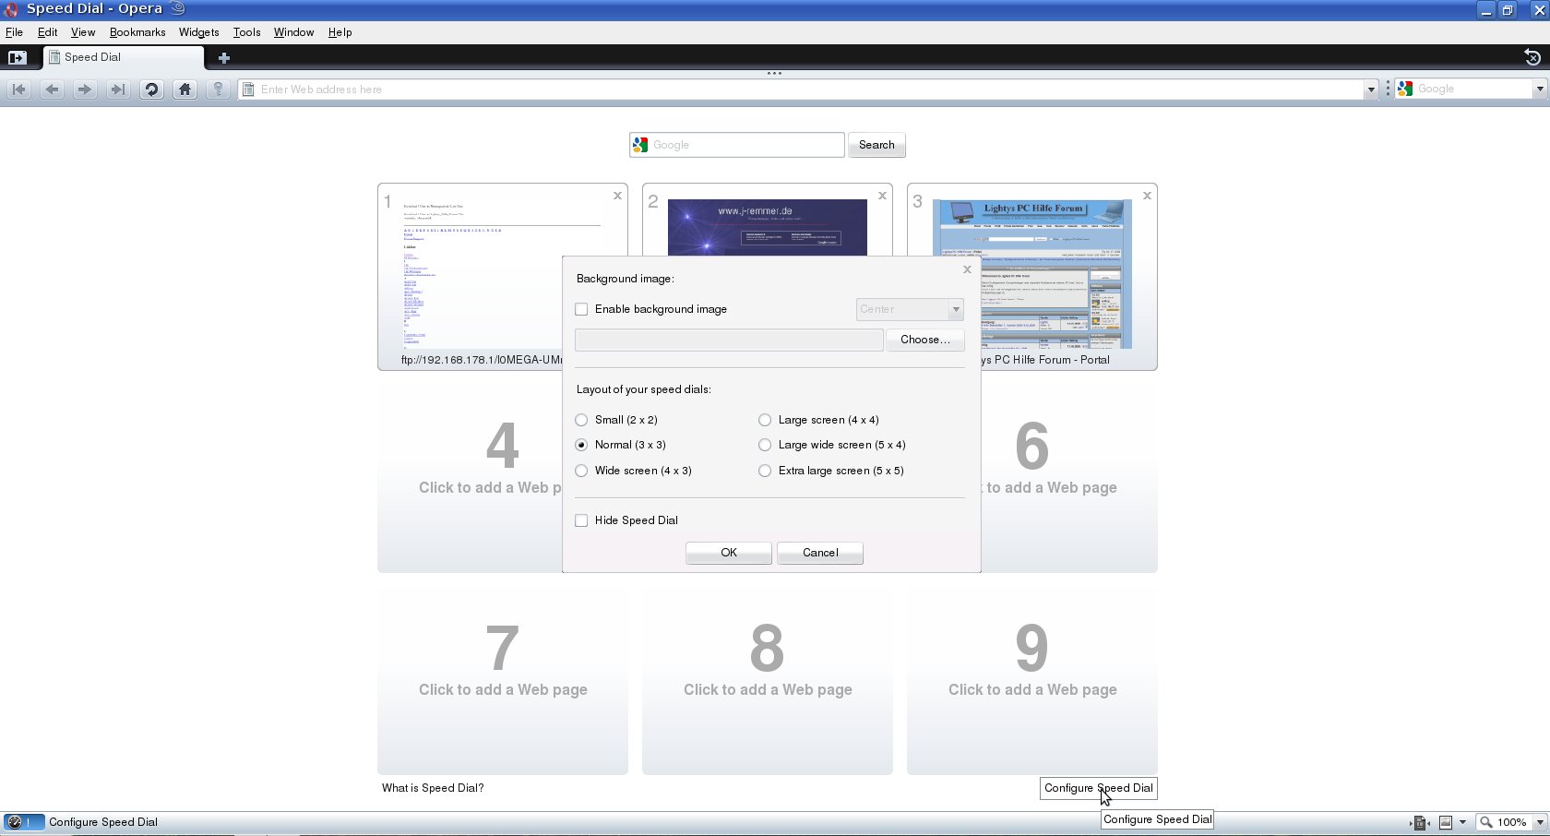Click the Rewind navigation button
Screen dimensions: 1550x836
click(x=19, y=90)
